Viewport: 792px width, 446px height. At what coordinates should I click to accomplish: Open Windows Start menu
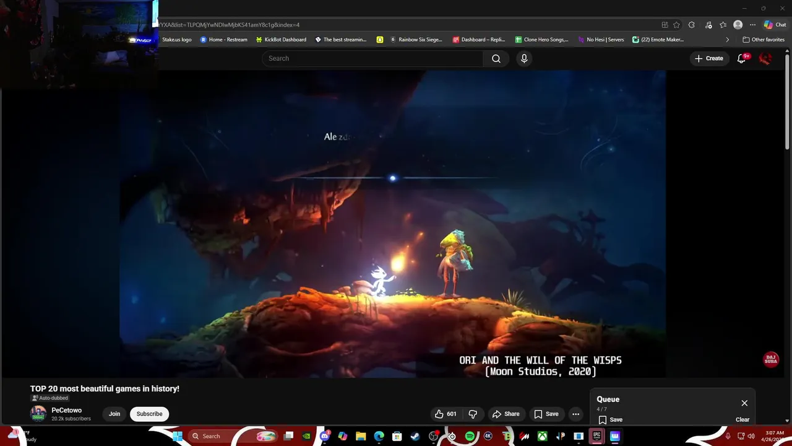[177, 436]
